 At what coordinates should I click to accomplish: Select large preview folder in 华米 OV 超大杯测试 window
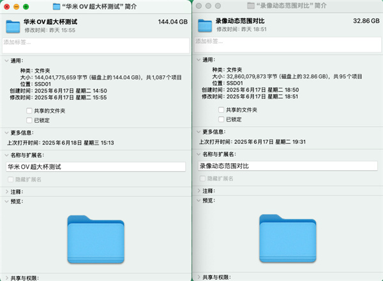tap(96, 240)
